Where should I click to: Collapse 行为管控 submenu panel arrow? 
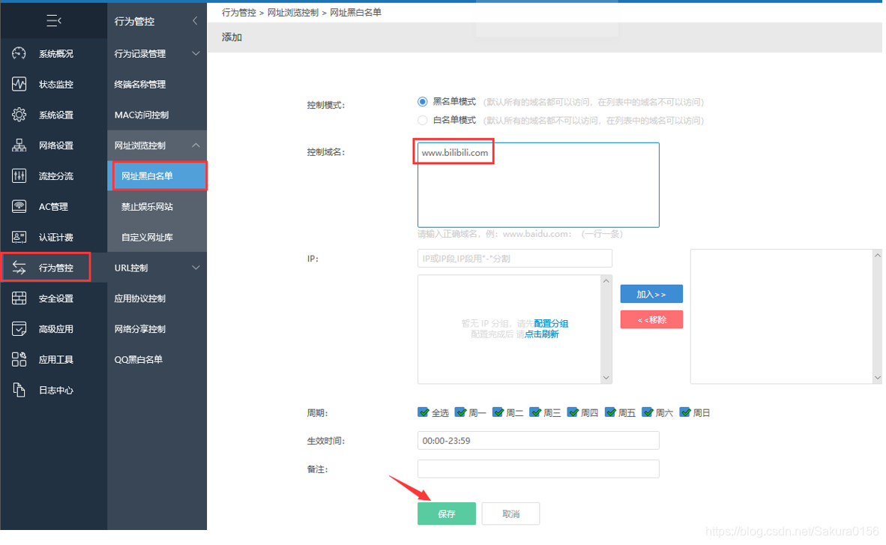click(195, 21)
